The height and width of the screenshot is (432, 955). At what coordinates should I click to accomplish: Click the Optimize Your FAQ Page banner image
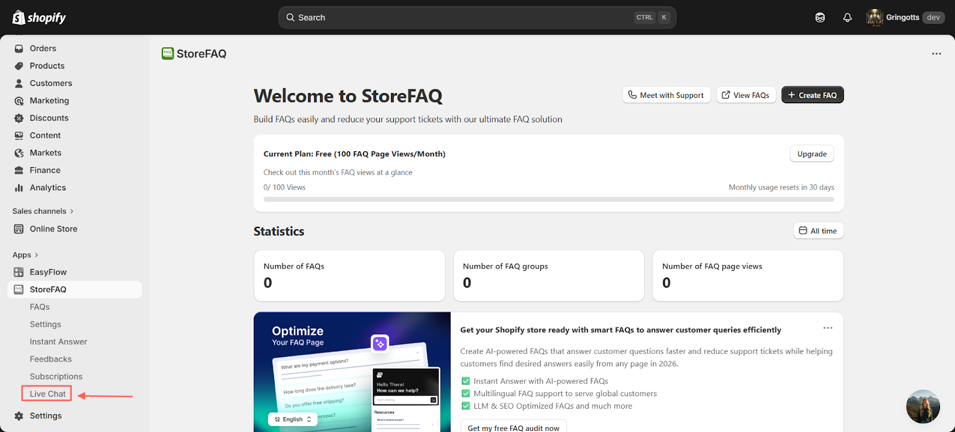[352, 372]
